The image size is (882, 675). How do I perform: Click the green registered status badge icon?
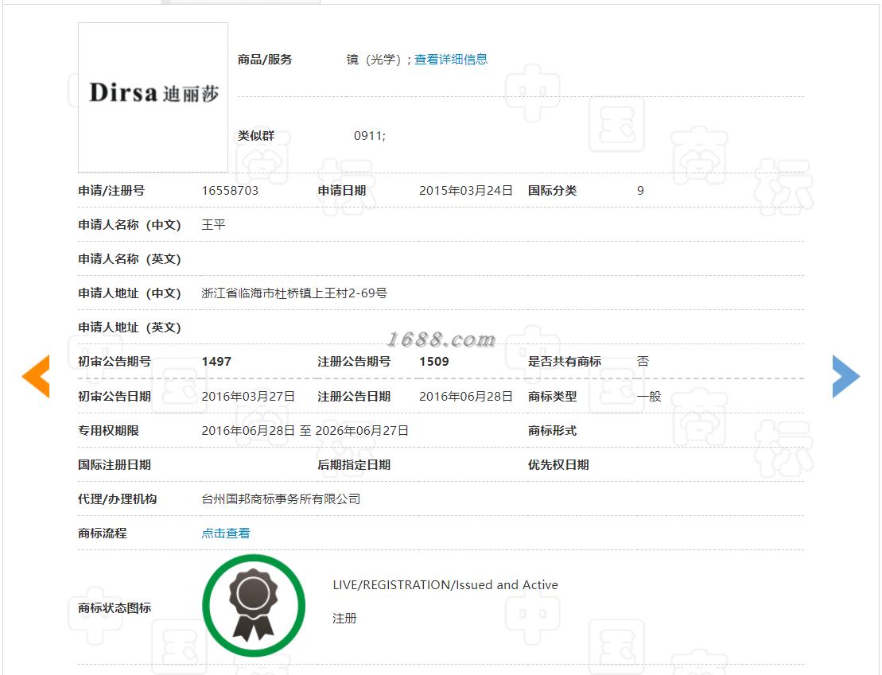254,606
